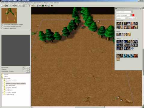Open the Object editor module icon

37,6
